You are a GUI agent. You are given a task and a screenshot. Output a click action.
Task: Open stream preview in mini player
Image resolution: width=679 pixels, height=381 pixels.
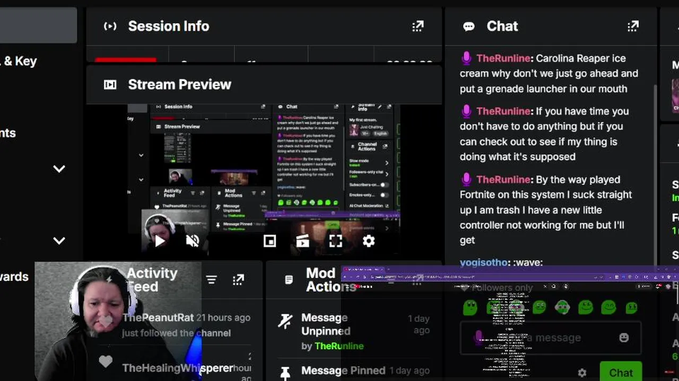click(x=269, y=241)
